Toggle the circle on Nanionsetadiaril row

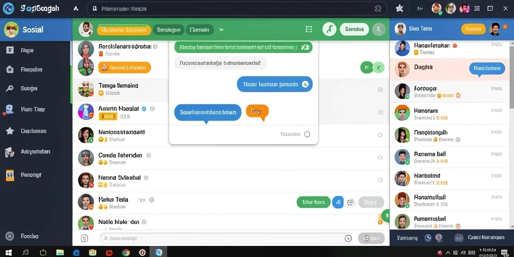pos(380,135)
